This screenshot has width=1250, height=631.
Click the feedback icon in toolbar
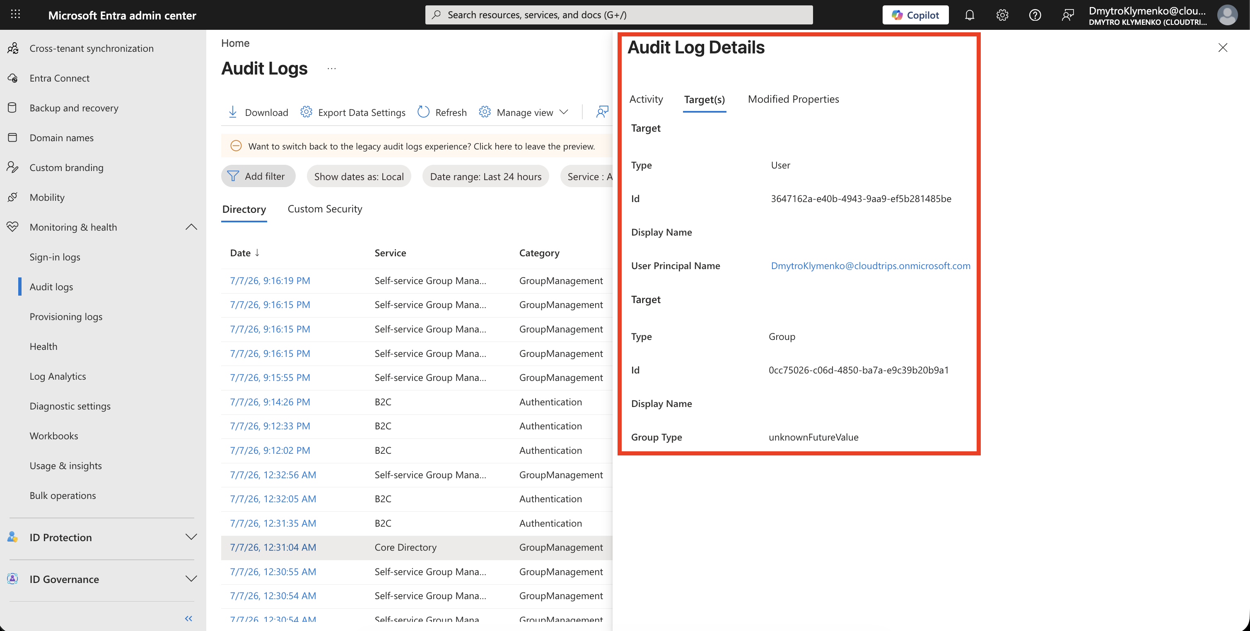[x=602, y=112]
